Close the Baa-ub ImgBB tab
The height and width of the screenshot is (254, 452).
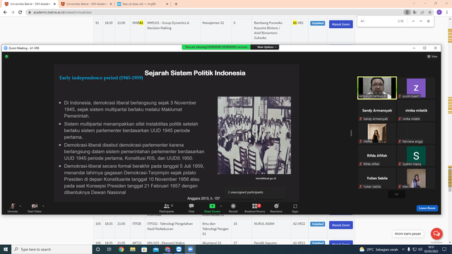pos(167,4)
